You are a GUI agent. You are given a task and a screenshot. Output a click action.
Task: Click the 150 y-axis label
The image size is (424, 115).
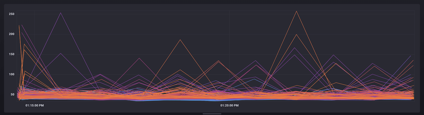pos(12,54)
